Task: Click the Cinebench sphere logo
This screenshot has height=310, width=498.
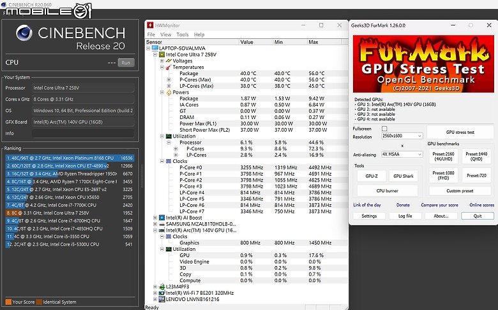Action: [24, 33]
